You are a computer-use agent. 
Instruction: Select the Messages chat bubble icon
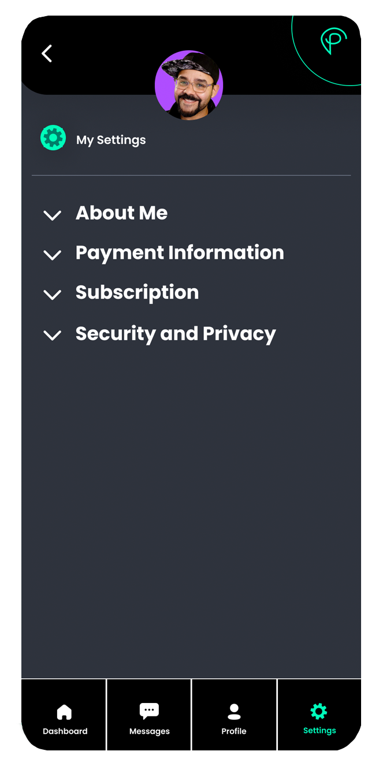pos(148,709)
